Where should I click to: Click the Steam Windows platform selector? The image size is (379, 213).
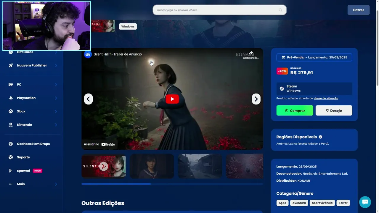pos(314,89)
